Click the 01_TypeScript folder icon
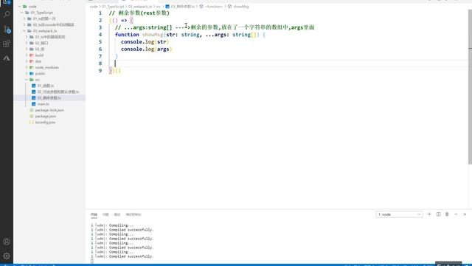 (x=27, y=13)
